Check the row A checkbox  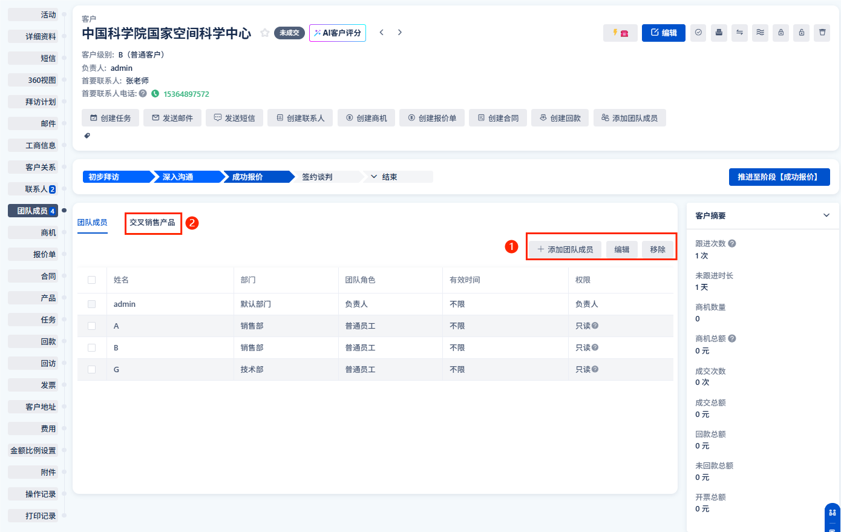92,326
